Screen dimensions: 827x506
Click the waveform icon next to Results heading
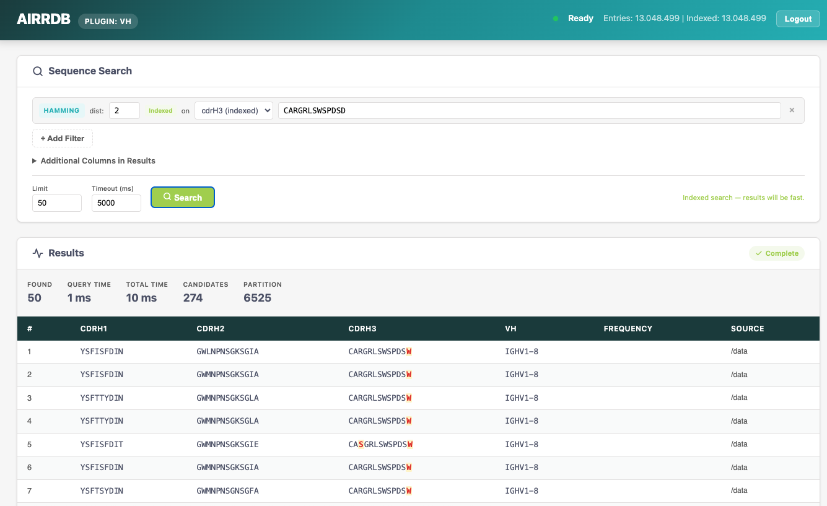pos(37,253)
